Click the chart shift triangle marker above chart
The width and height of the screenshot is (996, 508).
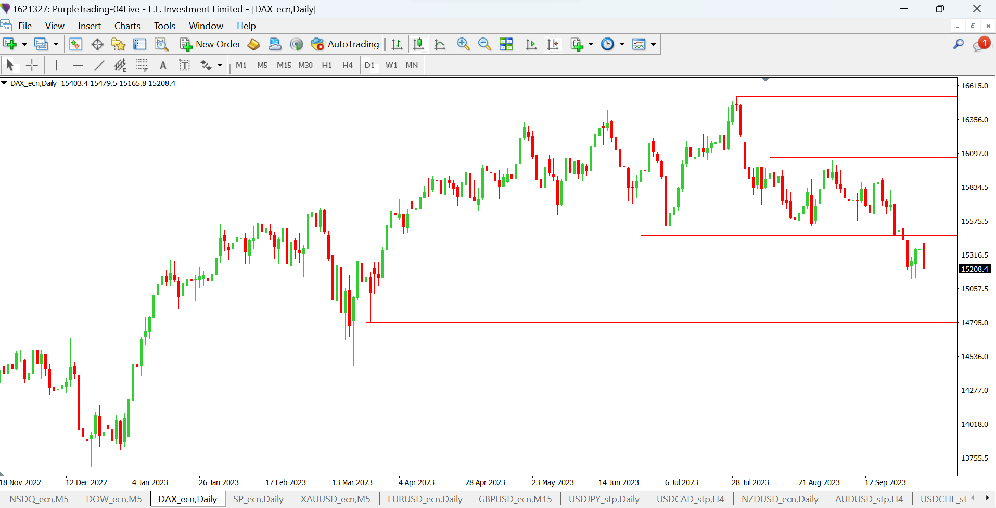pos(765,79)
